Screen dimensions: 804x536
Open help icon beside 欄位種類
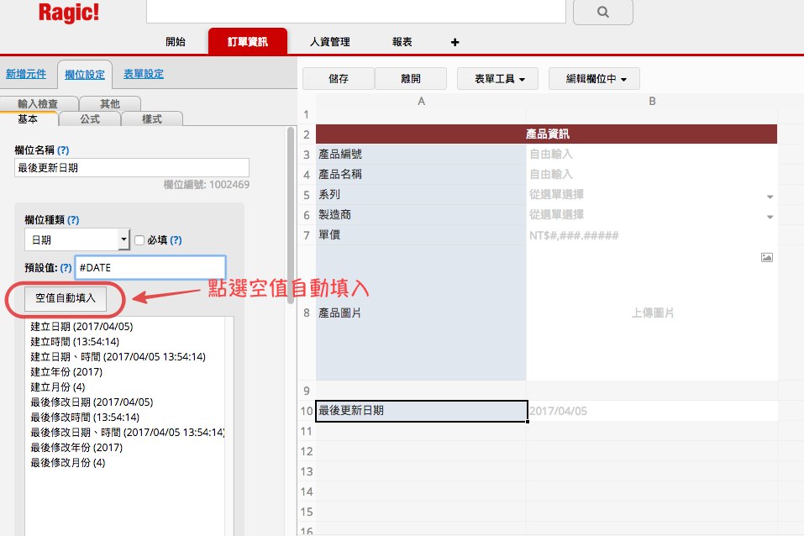point(73,220)
